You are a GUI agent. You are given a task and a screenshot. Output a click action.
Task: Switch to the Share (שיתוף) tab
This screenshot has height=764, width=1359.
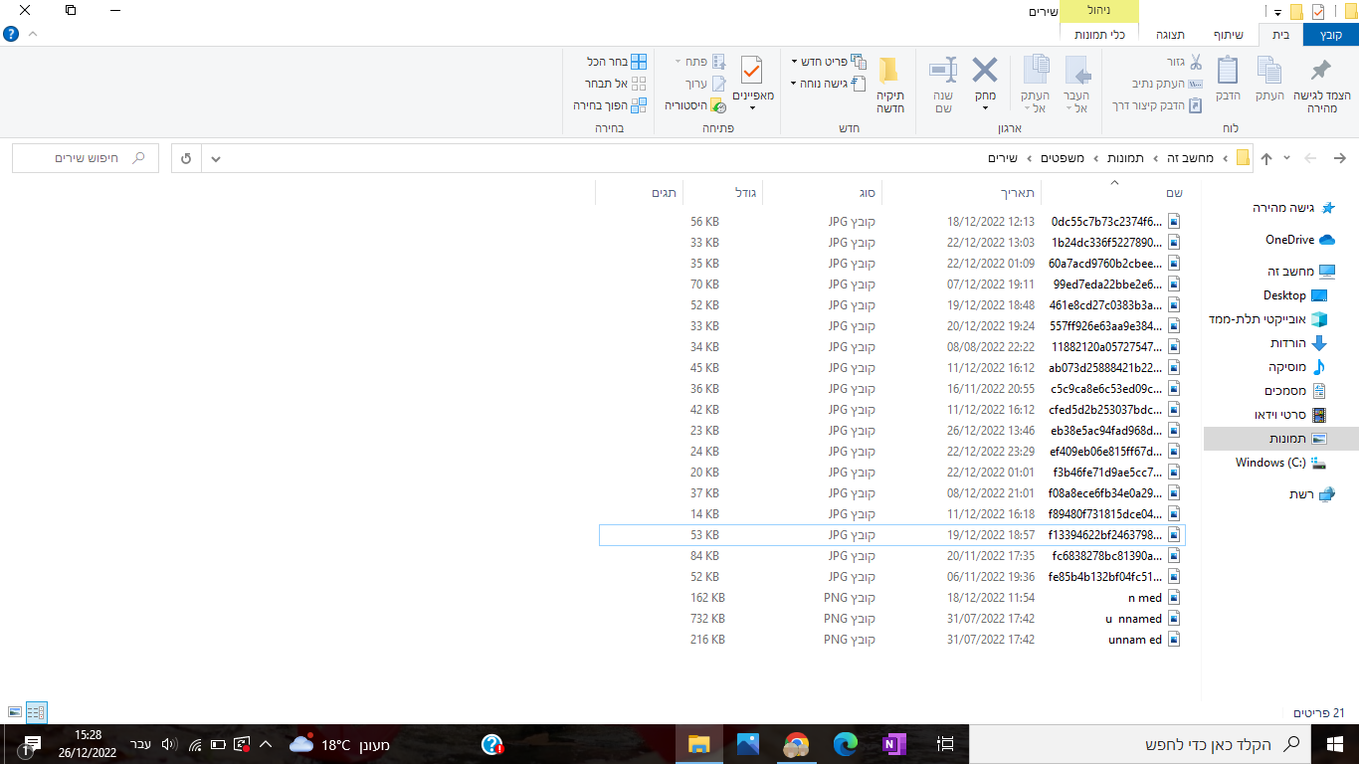(1228, 35)
